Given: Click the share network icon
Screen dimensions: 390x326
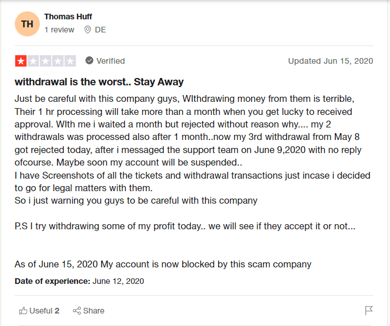Looking at the screenshot, I should pos(77,311).
